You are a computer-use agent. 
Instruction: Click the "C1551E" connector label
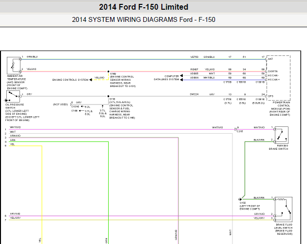[x=241, y=99]
